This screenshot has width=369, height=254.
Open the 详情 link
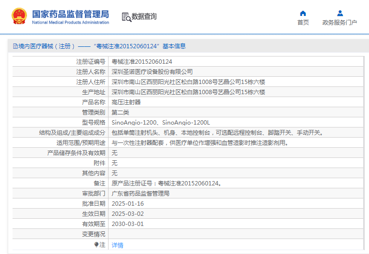click(x=117, y=245)
